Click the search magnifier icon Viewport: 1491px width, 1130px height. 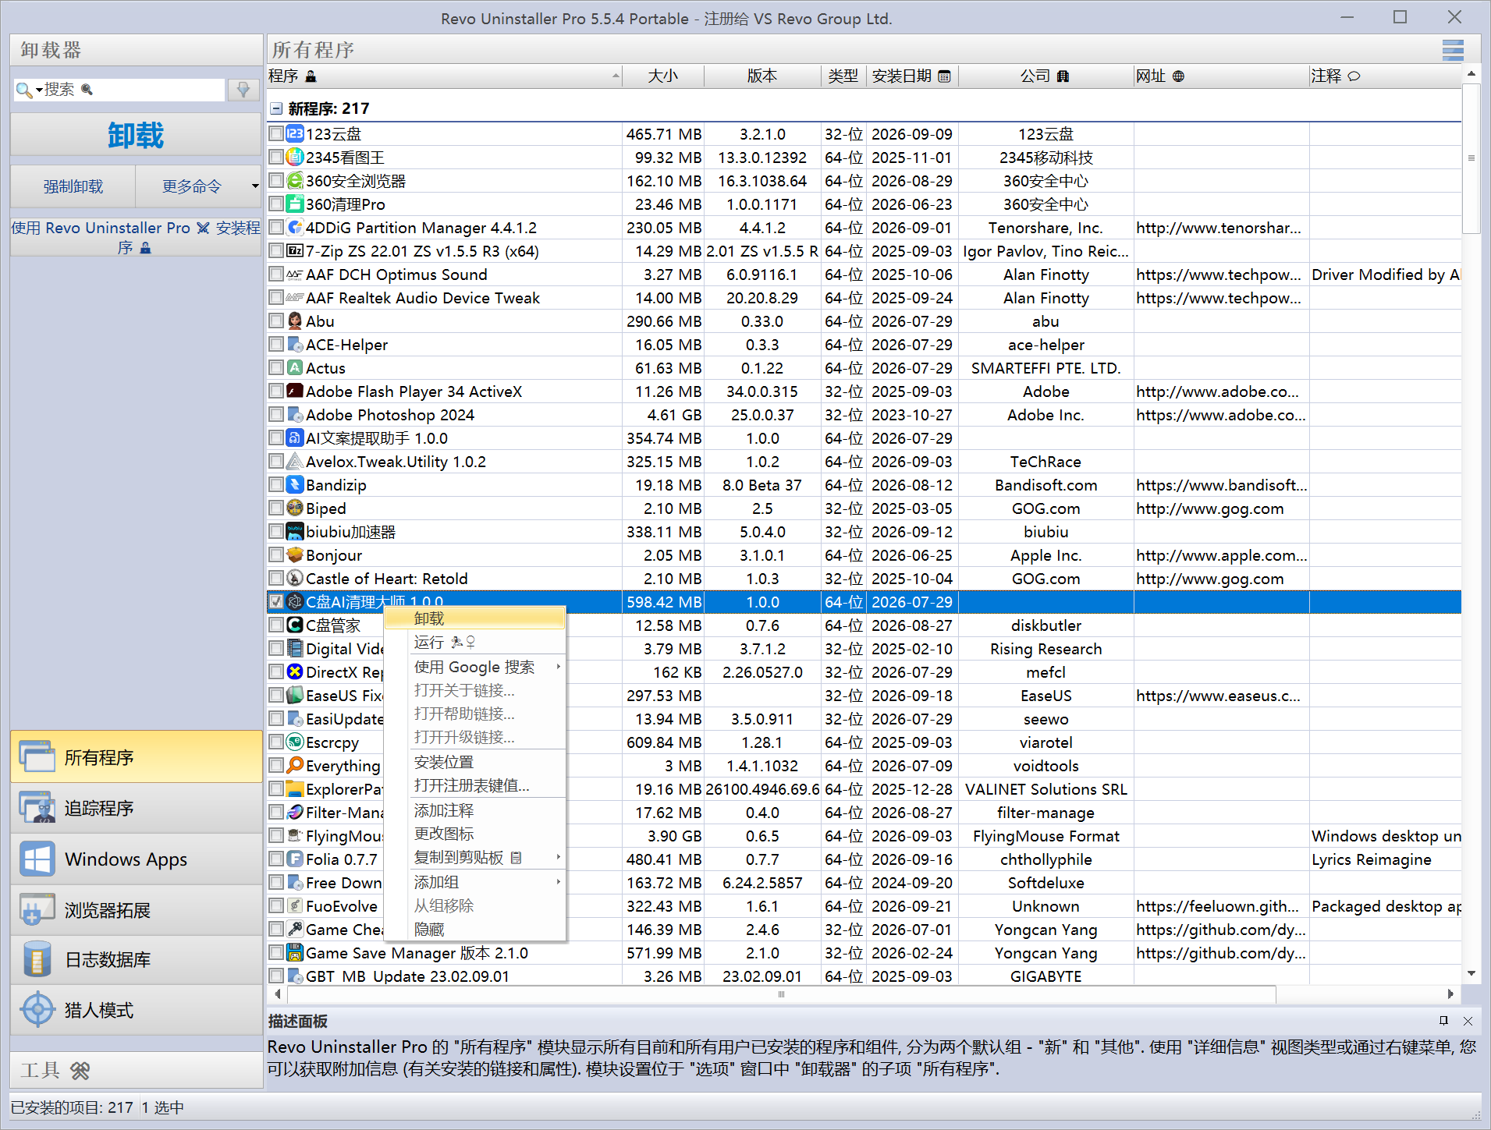tap(24, 90)
